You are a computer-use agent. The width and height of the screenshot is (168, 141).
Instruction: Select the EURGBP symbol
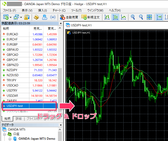(12, 45)
